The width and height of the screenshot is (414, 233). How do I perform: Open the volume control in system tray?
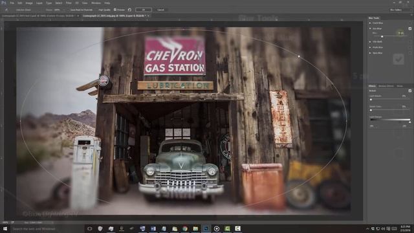tap(383, 228)
